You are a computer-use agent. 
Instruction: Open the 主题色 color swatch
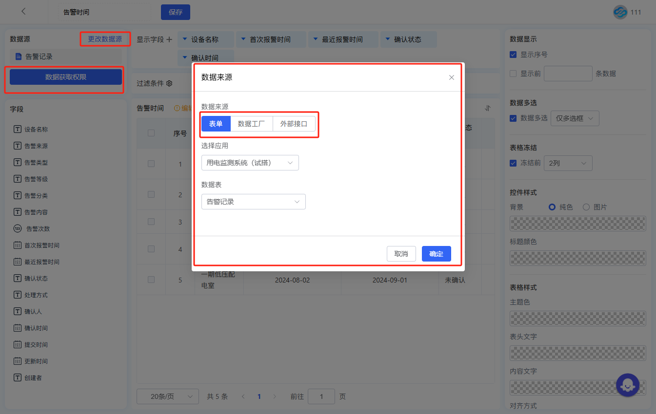tap(577, 319)
